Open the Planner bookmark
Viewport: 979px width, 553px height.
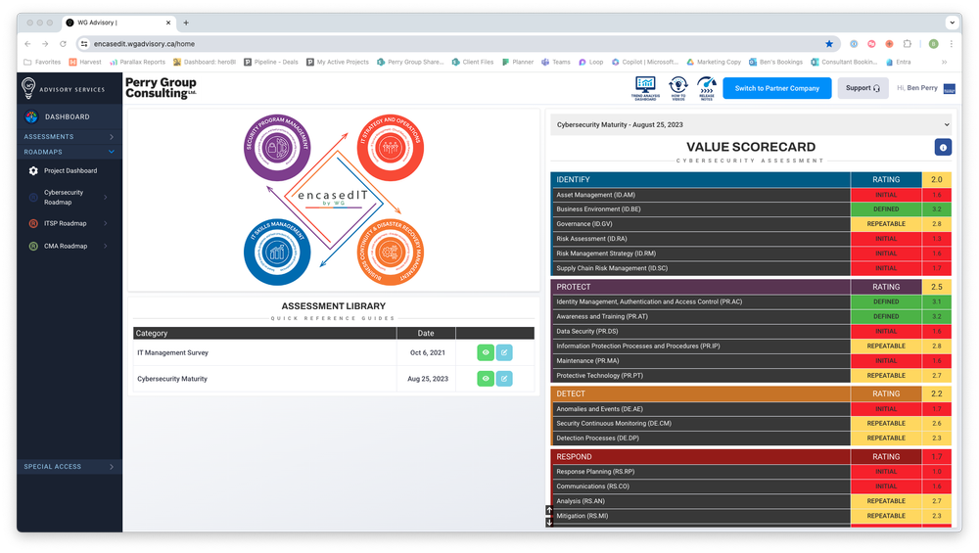pos(518,63)
